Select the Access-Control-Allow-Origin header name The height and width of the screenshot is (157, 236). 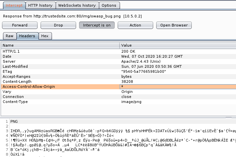click(x=60, y=87)
